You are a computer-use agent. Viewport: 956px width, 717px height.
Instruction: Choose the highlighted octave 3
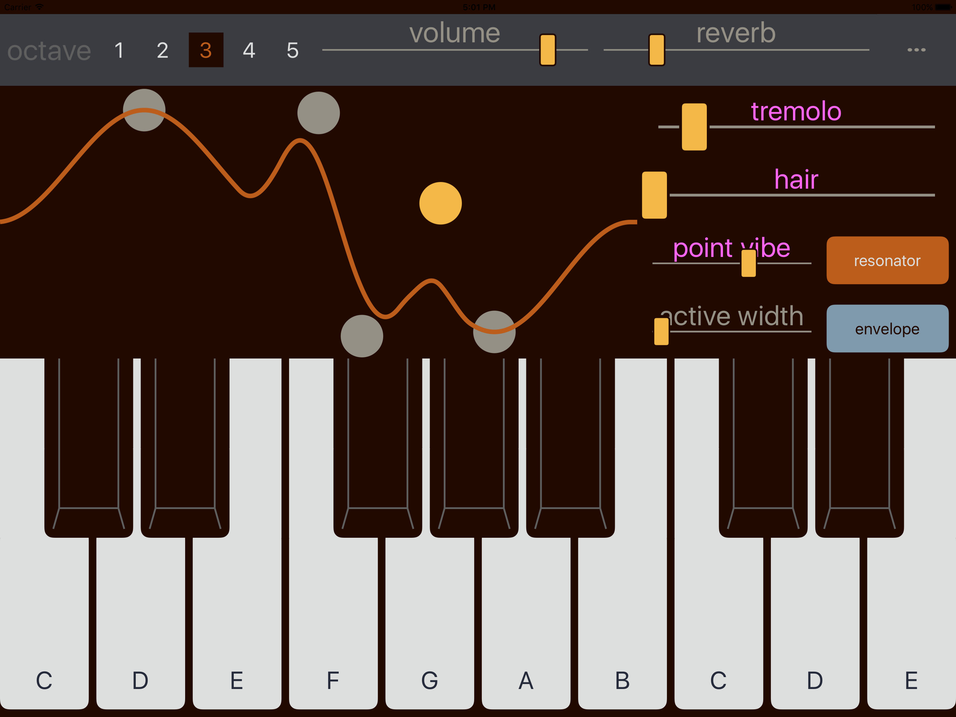(x=206, y=50)
